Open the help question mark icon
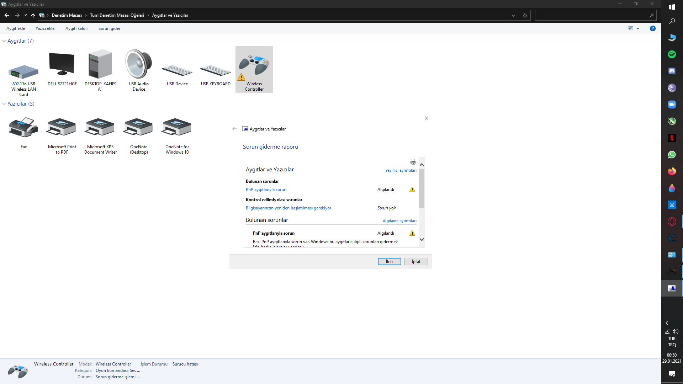The height and width of the screenshot is (384, 683). (652, 28)
